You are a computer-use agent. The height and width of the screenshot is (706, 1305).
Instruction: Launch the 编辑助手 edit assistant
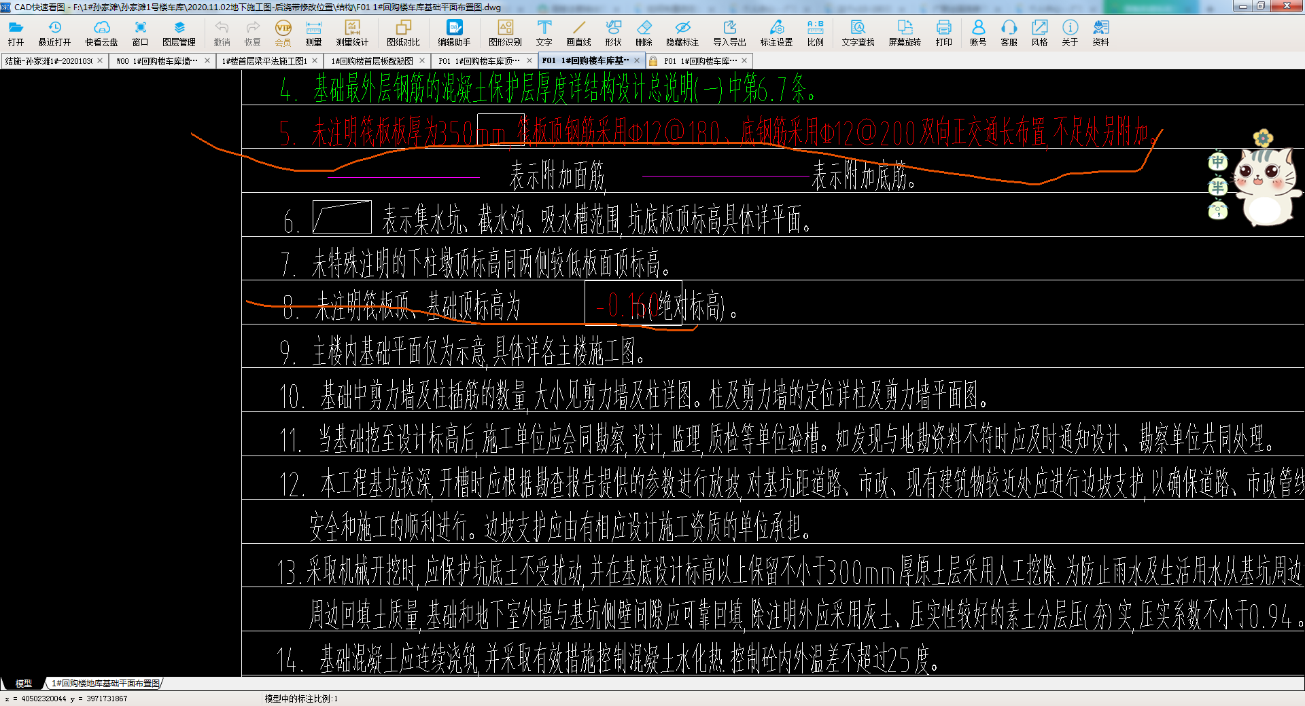pos(454,33)
